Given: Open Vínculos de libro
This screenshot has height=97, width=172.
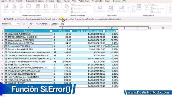Looking at the screenshot, I should [x=79, y=12].
